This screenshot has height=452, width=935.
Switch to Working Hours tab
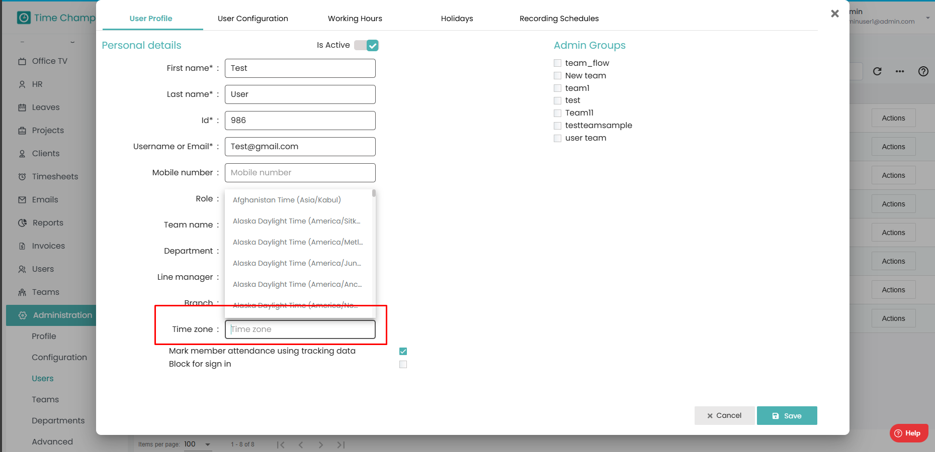(355, 19)
